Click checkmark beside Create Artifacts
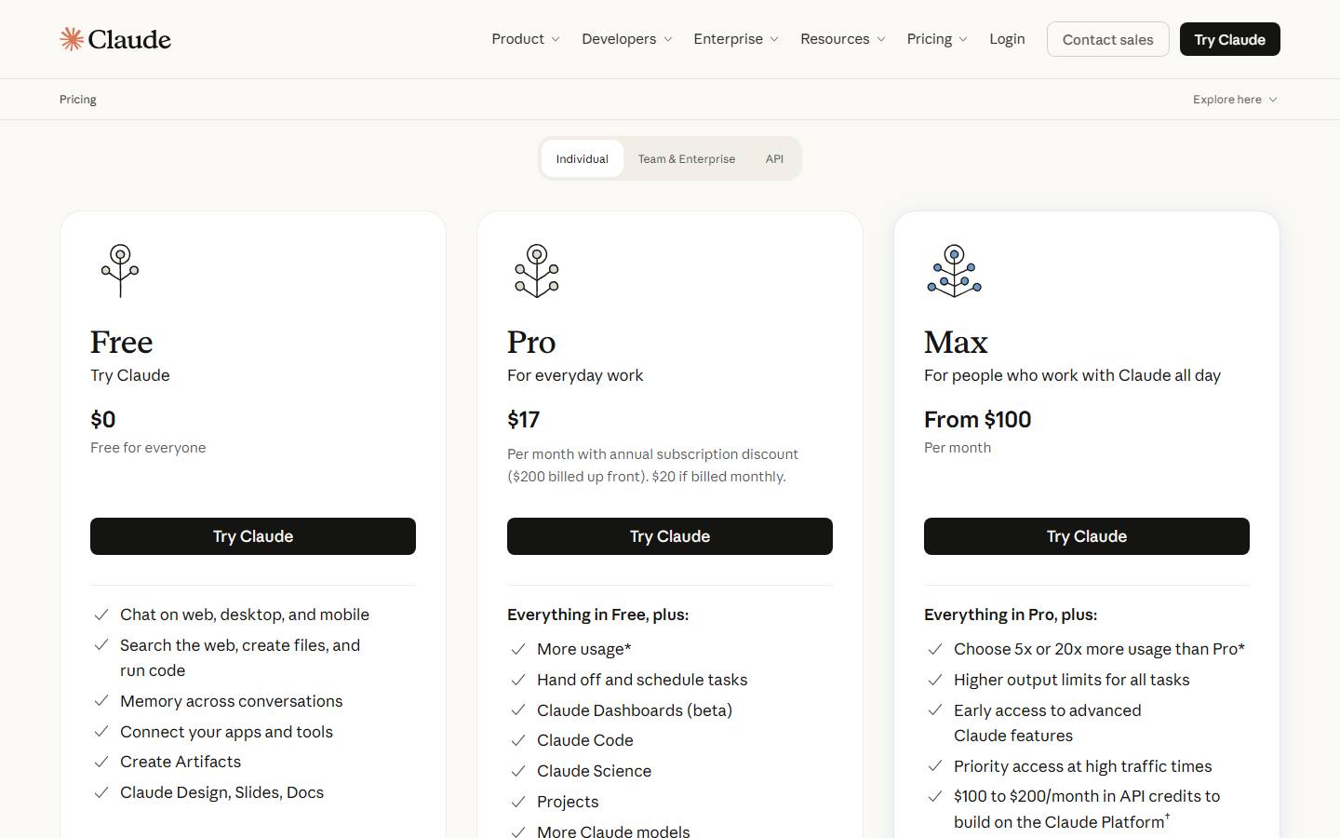The width and height of the screenshot is (1340, 838). pos(101,762)
